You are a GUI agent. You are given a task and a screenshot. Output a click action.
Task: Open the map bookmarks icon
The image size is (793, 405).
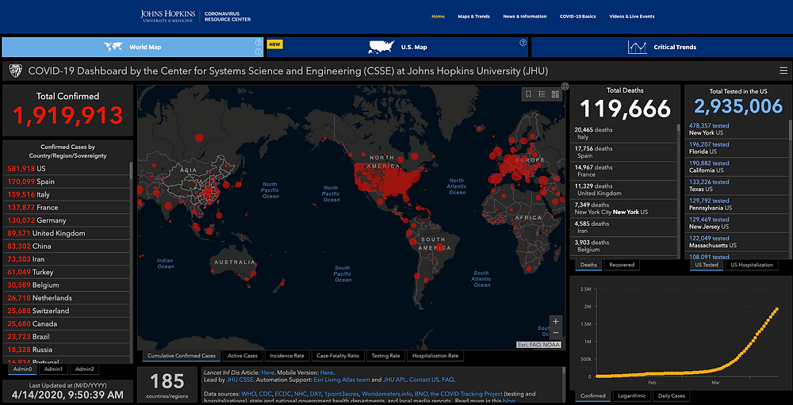tap(528, 94)
